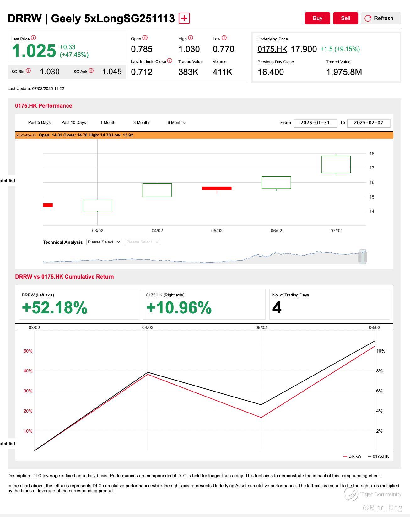Click the 1,975.8M traded value
This screenshot has height=517, width=410.
point(344,72)
